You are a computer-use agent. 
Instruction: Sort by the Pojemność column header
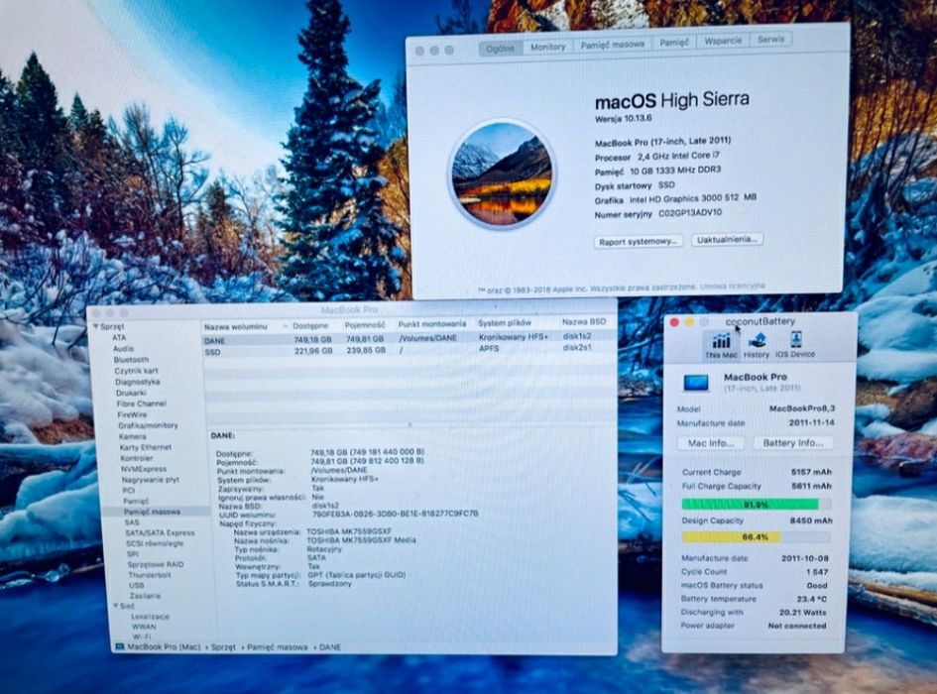point(365,325)
